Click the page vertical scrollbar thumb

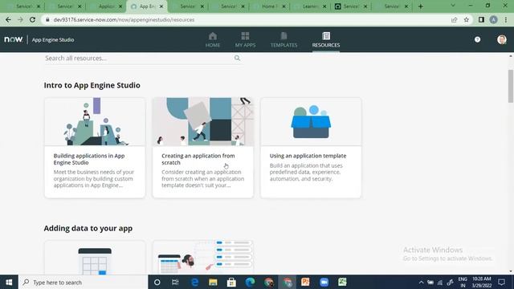click(511, 86)
